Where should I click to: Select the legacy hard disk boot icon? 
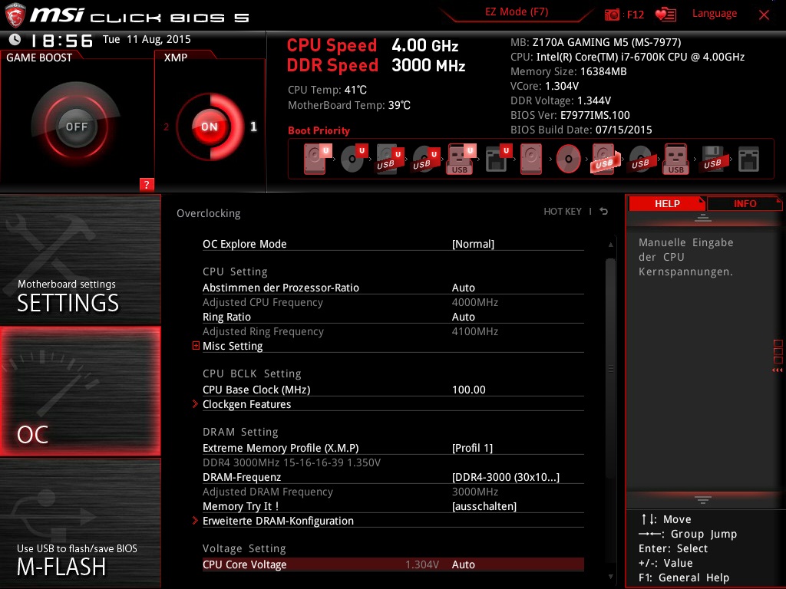531,159
